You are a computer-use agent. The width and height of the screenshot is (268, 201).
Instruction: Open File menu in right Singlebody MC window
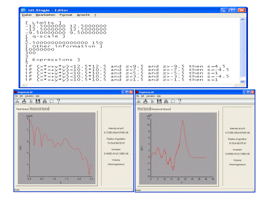point(138,96)
